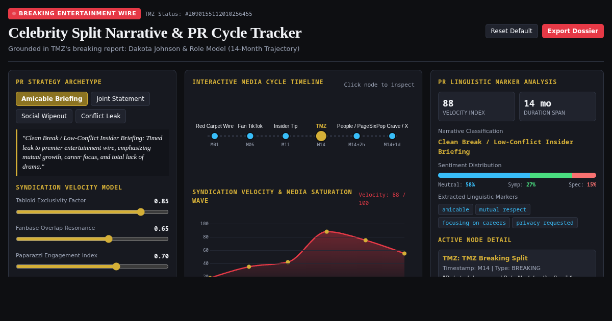Click the 'amicable' linguistic marker tag
The width and height of the screenshot is (612, 321).
[x=455, y=209]
